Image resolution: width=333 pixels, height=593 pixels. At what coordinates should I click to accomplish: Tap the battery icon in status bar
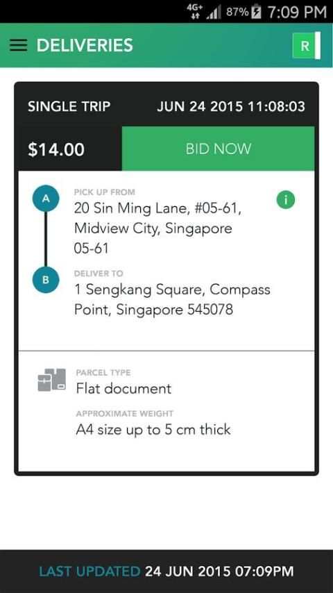click(256, 12)
